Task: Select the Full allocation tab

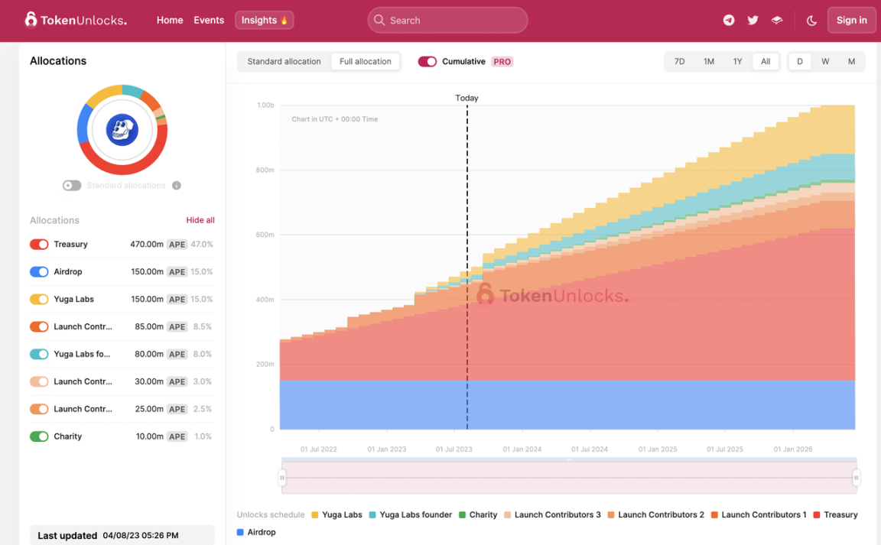Action: pyautogui.click(x=366, y=62)
